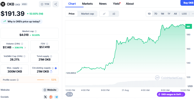Select the 7D time range
194x99 pixels.
pos(156,14)
